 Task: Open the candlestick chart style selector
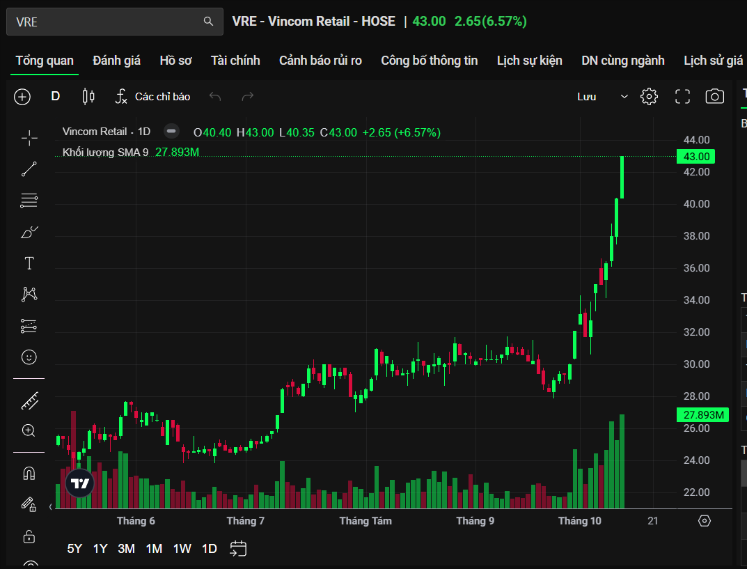pyautogui.click(x=88, y=97)
